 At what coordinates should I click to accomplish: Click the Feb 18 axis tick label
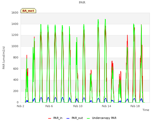tap(135, 106)
